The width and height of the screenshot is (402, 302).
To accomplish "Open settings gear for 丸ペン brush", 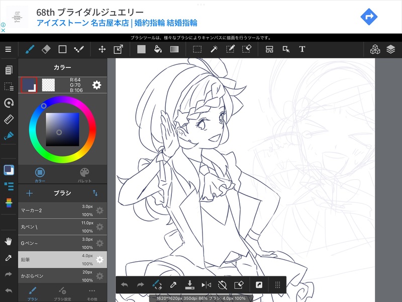I will pyautogui.click(x=99, y=227).
